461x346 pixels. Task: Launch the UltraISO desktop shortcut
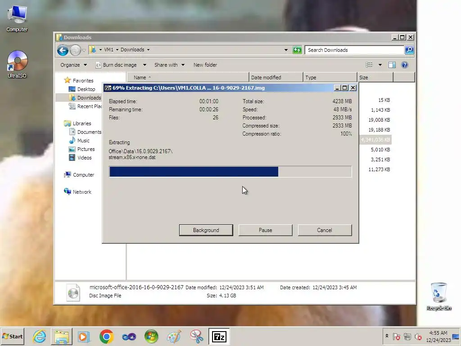point(17,64)
